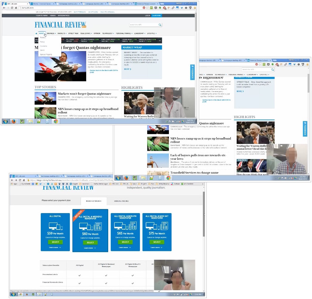Select the $75 Mon-Sat newspaper plan
This screenshot has width=312, height=299.
click(x=157, y=242)
